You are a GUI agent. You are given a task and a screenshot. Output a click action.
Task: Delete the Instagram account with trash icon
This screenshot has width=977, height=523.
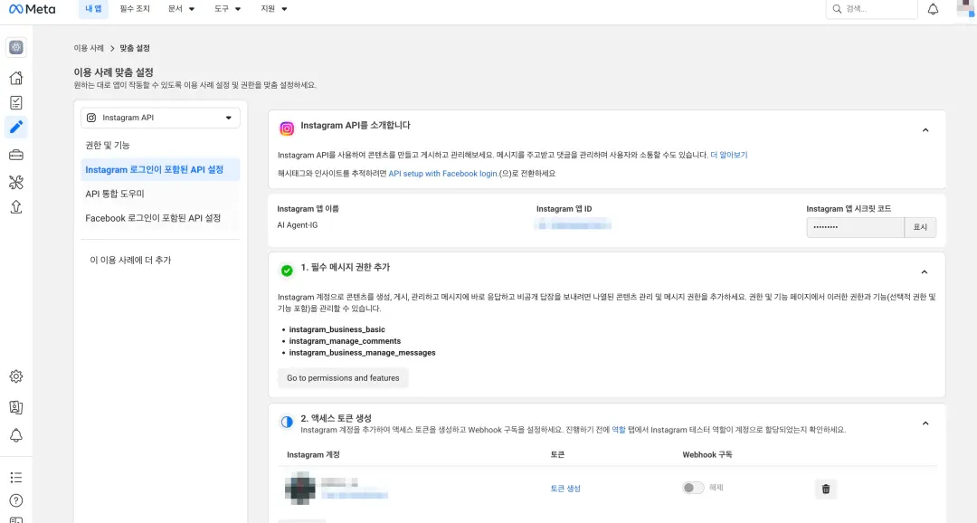coord(826,489)
